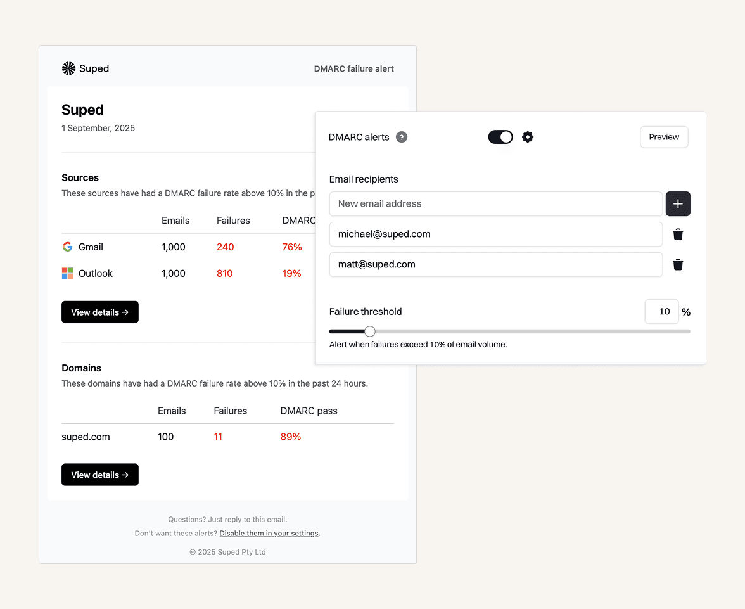This screenshot has height=609, width=745.
Task: Click View details under Domains
Action: (99, 475)
